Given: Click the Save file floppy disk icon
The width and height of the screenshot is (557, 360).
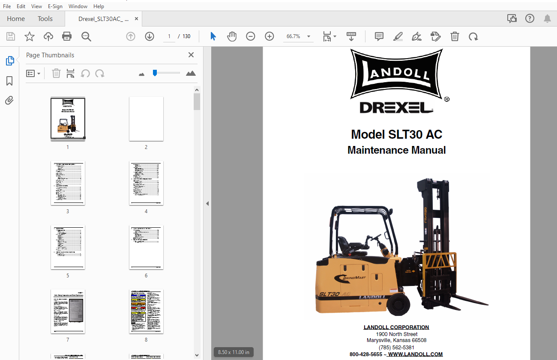Looking at the screenshot, I should point(11,36).
